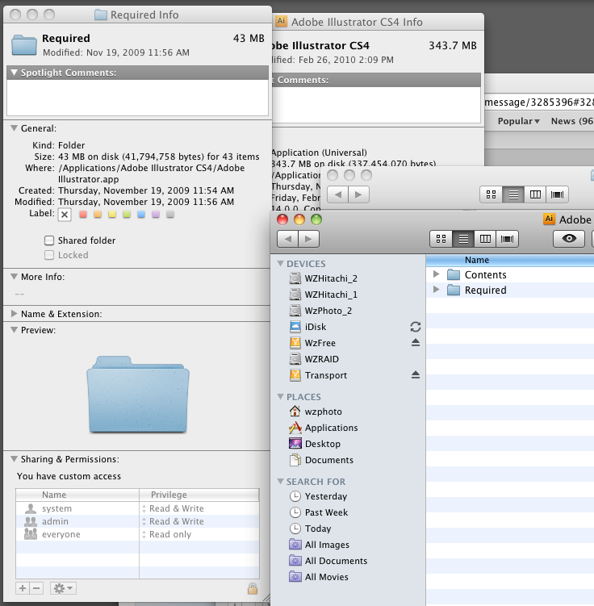Collapse the More Info section
Image resolution: width=594 pixels, height=606 pixels.
click(15, 277)
